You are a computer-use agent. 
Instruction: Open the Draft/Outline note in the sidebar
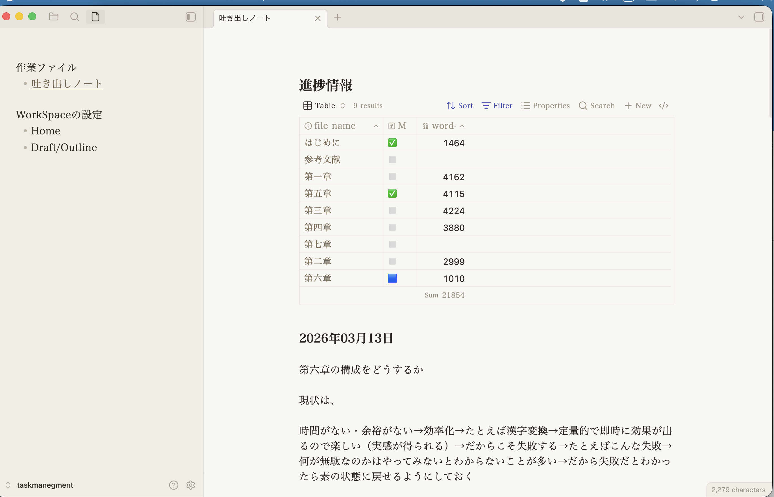(64, 147)
